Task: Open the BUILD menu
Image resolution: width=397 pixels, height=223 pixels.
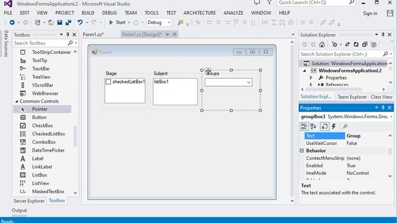Action: pyautogui.click(x=88, y=13)
